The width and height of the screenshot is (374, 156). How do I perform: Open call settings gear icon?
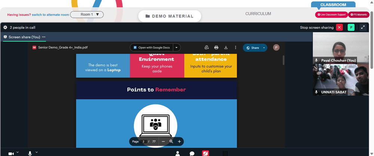pyautogui.click(x=5, y=27)
